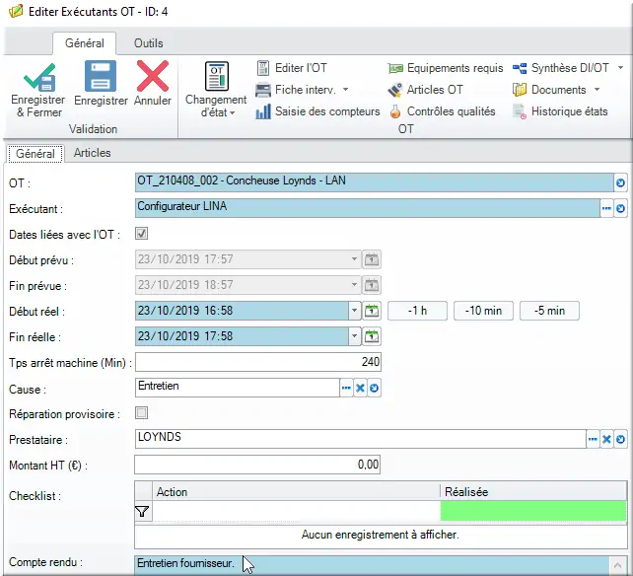The width and height of the screenshot is (633, 576).
Task: Click Compte rendu text field
Action: 372,565
